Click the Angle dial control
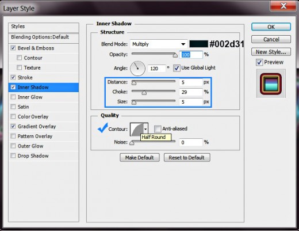This screenshot has width=299, height=231. 137,69
